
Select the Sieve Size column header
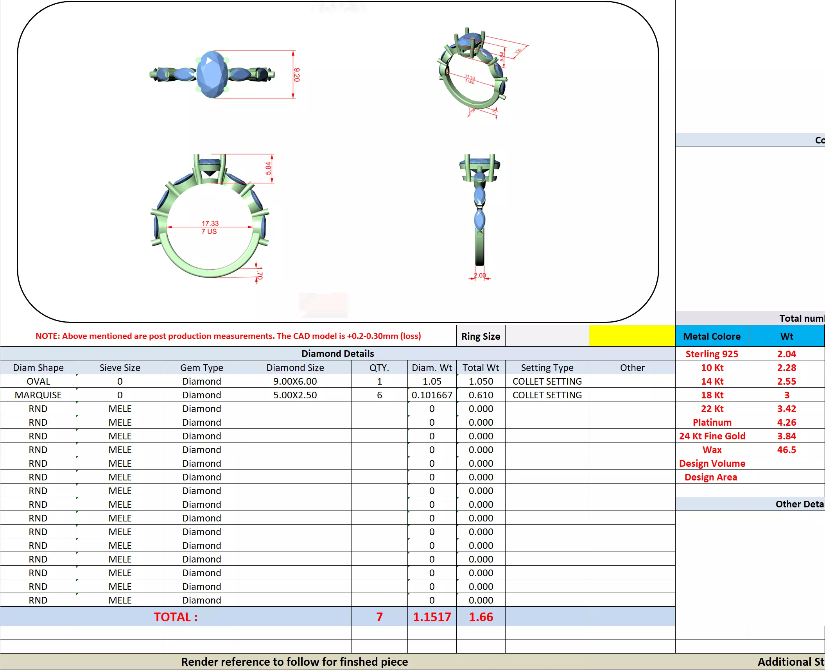click(x=120, y=367)
